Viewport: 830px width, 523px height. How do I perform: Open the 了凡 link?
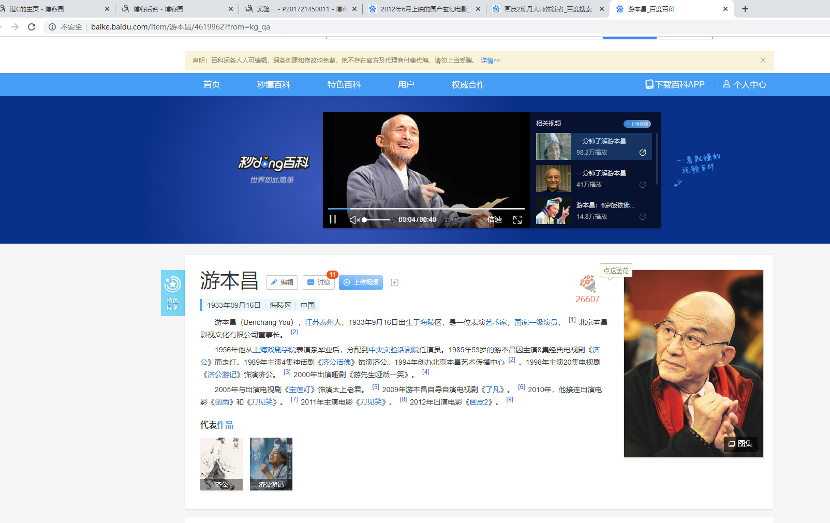(492, 390)
